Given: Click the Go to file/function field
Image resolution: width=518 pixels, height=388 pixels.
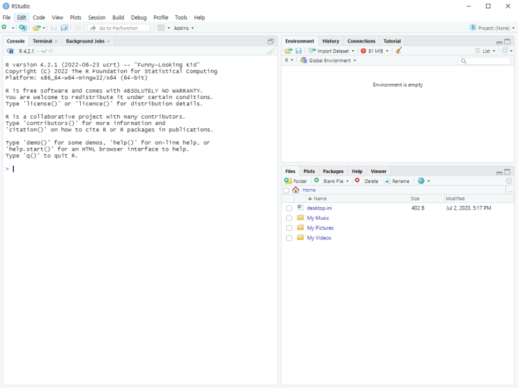Looking at the screenshot, I should 123,28.
